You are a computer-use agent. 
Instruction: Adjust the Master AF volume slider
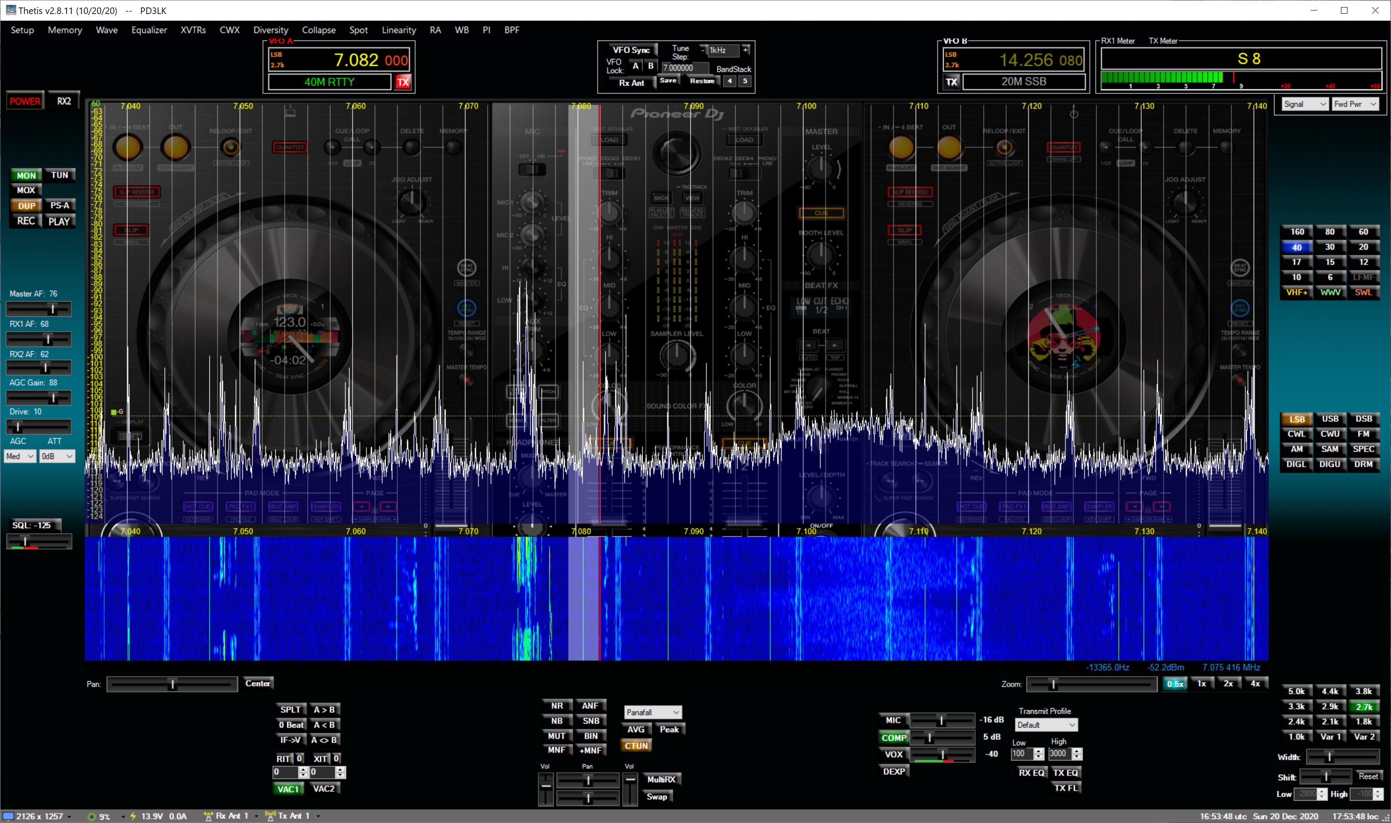[x=52, y=309]
